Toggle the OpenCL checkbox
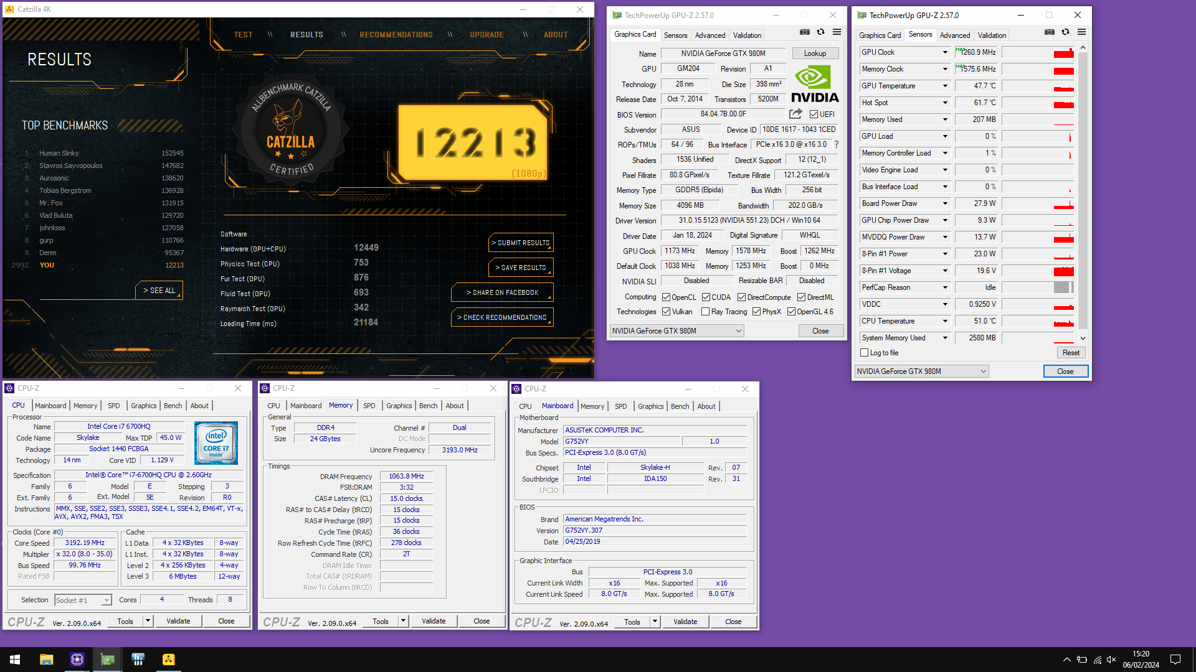This screenshot has width=1196, height=672. [x=666, y=297]
